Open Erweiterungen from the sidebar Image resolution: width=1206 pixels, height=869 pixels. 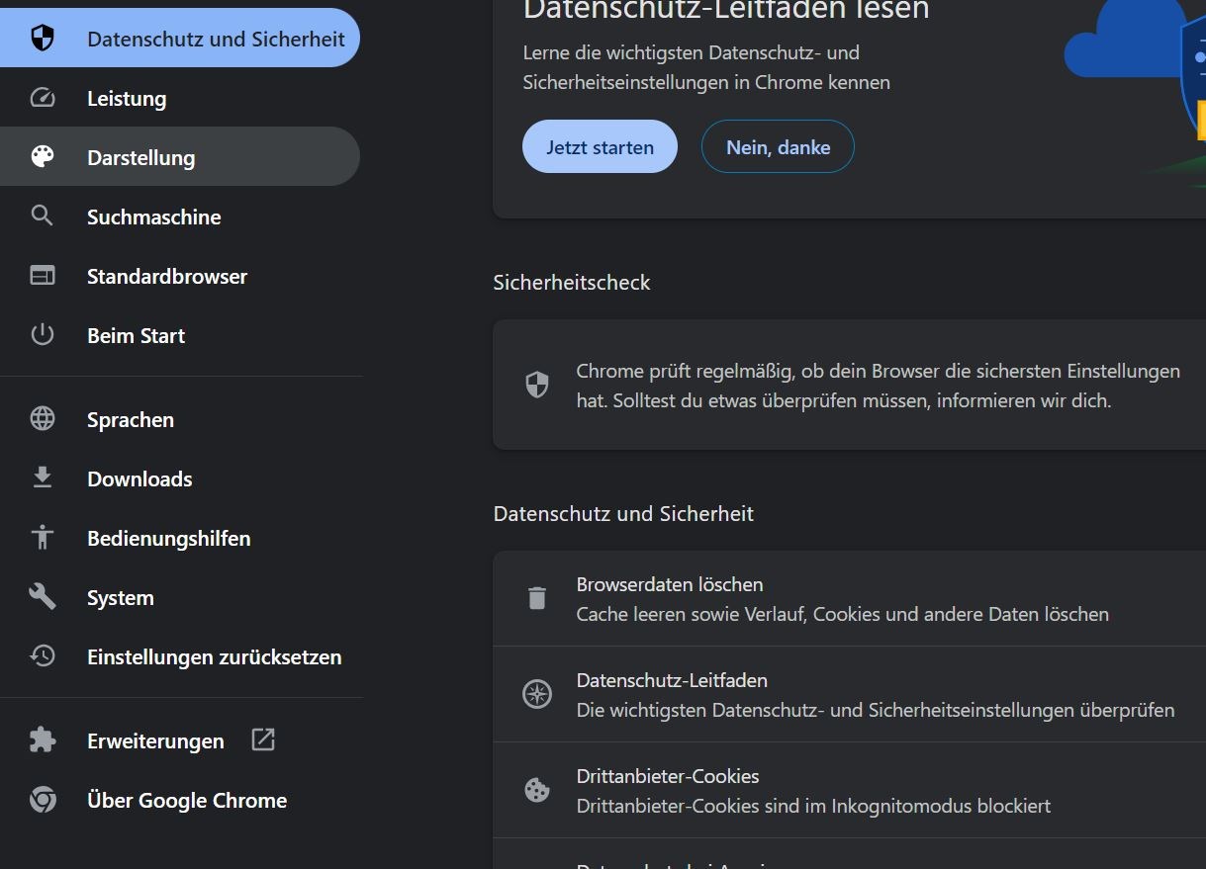180,740
